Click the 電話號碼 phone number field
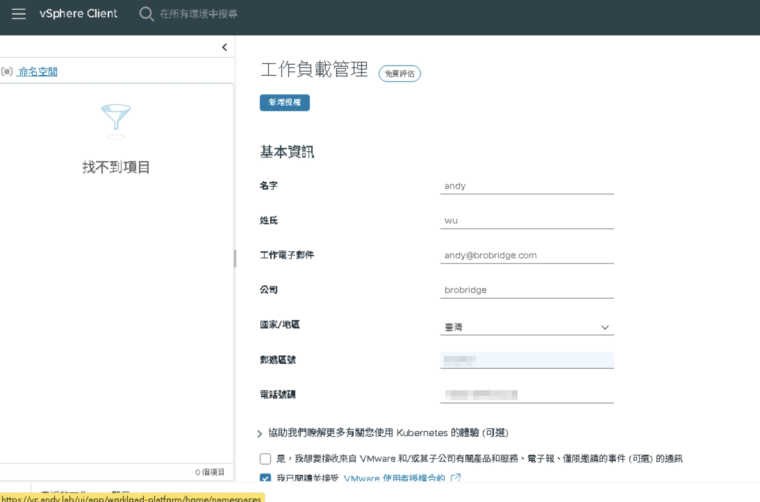 [x=527, y=395]
